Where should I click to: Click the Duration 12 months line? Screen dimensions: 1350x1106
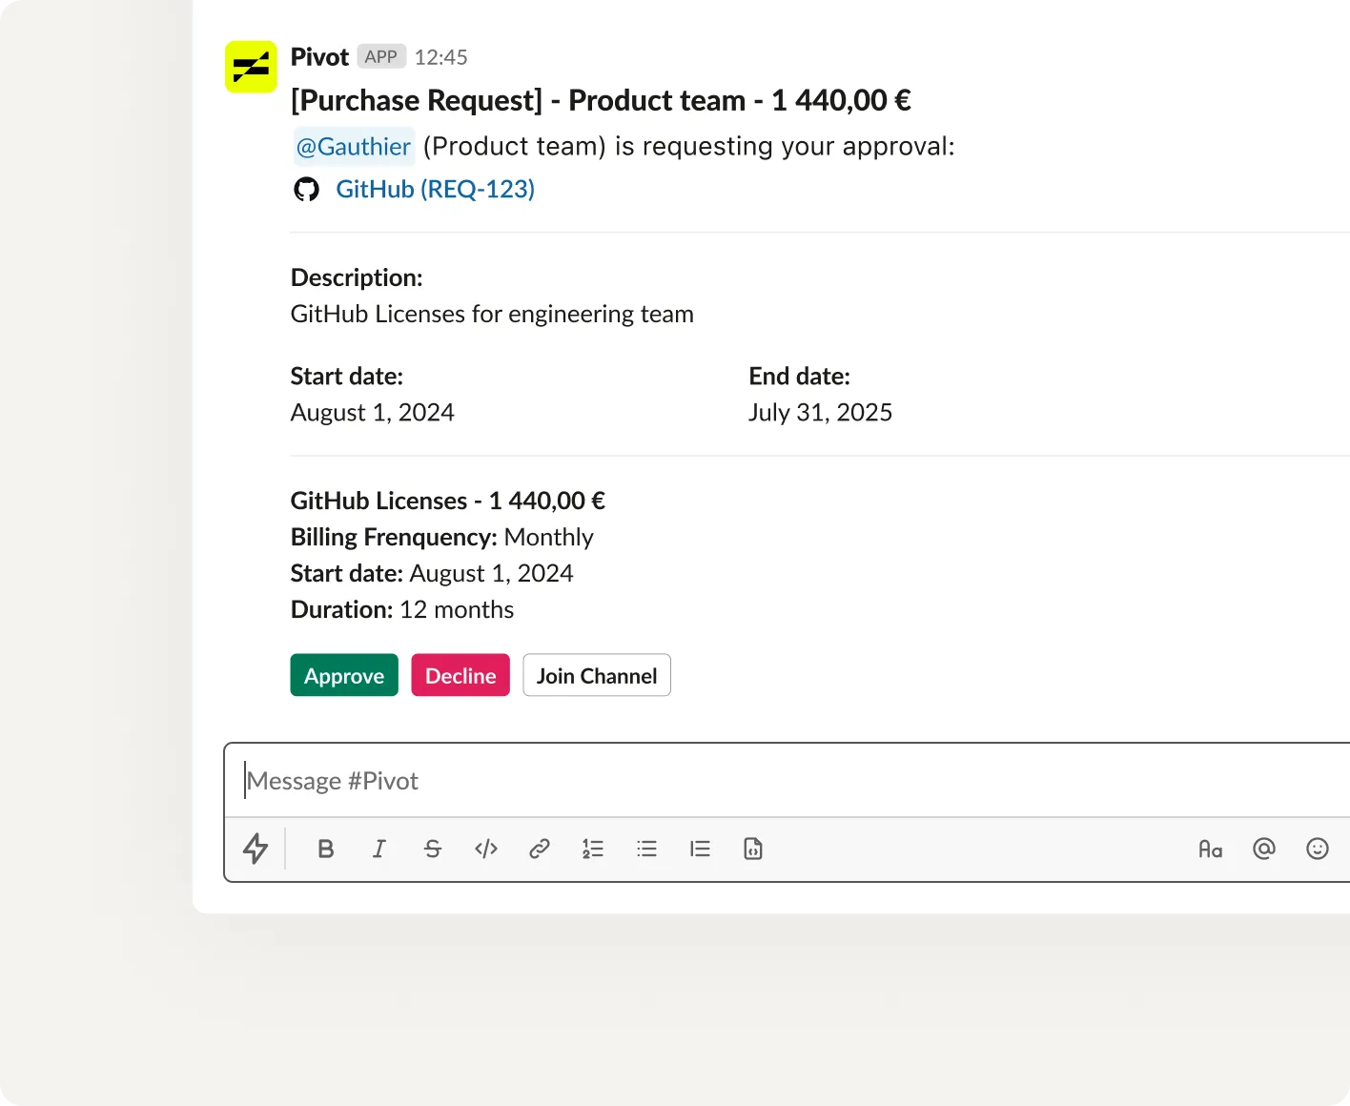pos(402,609)
